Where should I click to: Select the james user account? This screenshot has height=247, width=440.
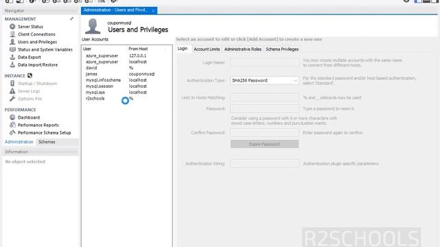pyautogui.click(x=126, y=74)
